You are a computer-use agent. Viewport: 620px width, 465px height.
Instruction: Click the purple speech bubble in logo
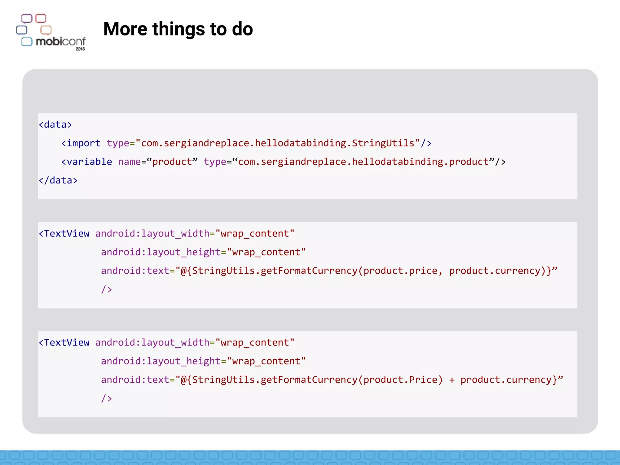point(27,18)
